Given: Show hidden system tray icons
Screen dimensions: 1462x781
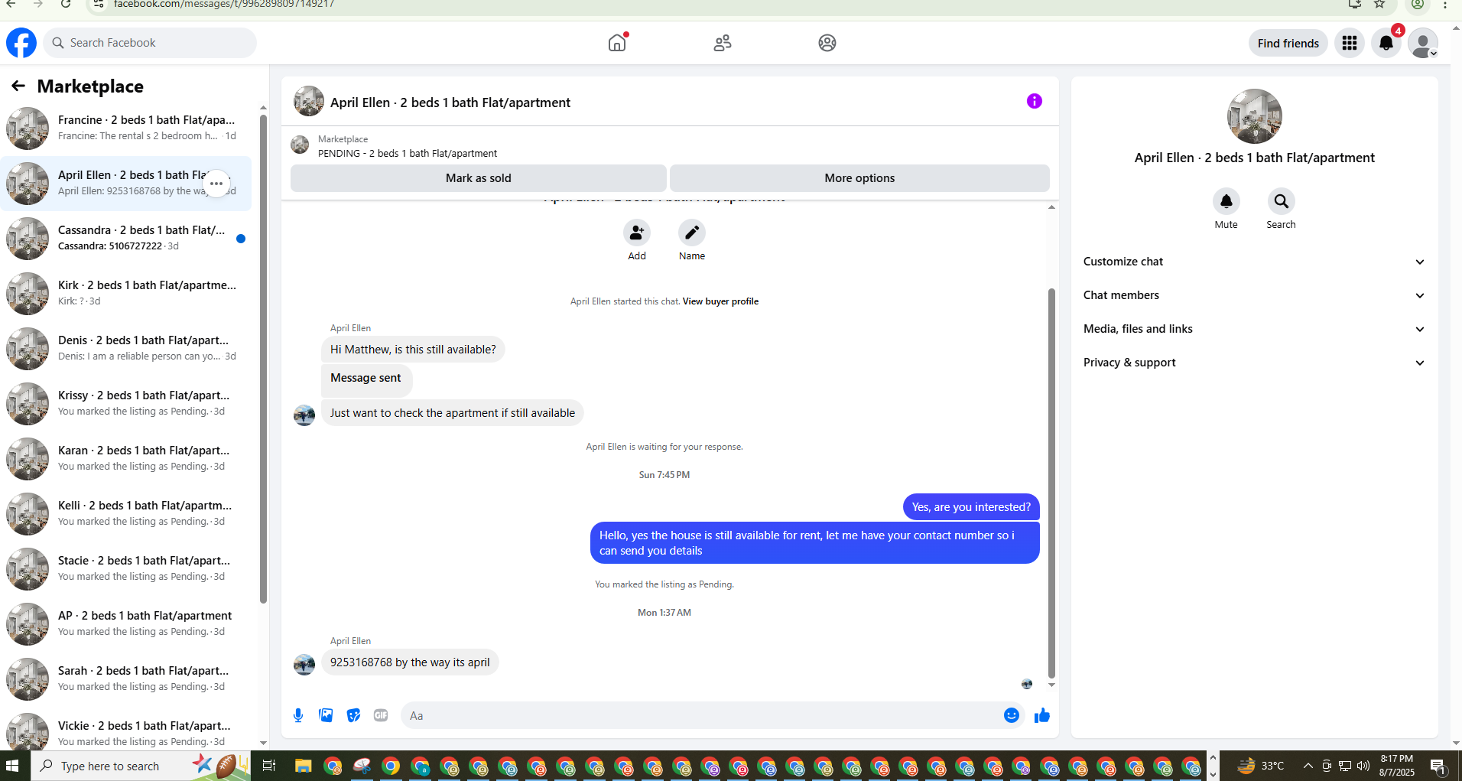Looking at the screenshot, I should 1308,766.
